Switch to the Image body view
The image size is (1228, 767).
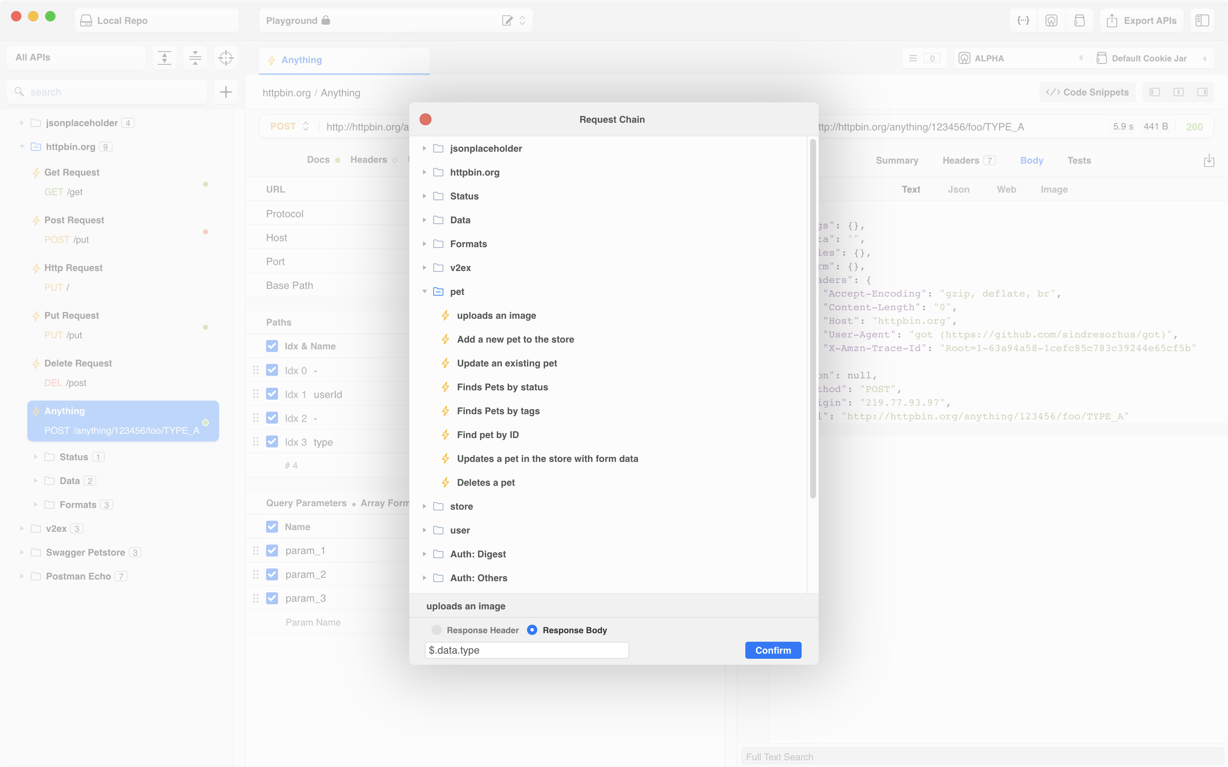point(1054,189)
